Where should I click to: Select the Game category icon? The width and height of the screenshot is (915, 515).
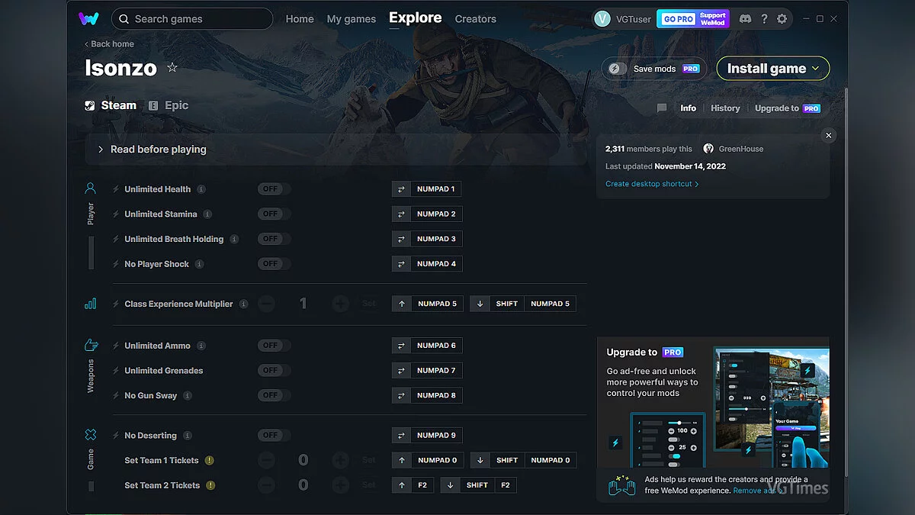[91, 435]
